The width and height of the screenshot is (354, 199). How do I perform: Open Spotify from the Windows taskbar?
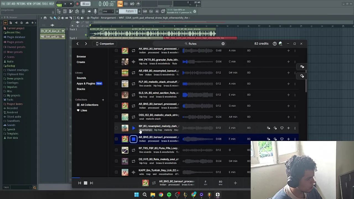coord(169,195)
